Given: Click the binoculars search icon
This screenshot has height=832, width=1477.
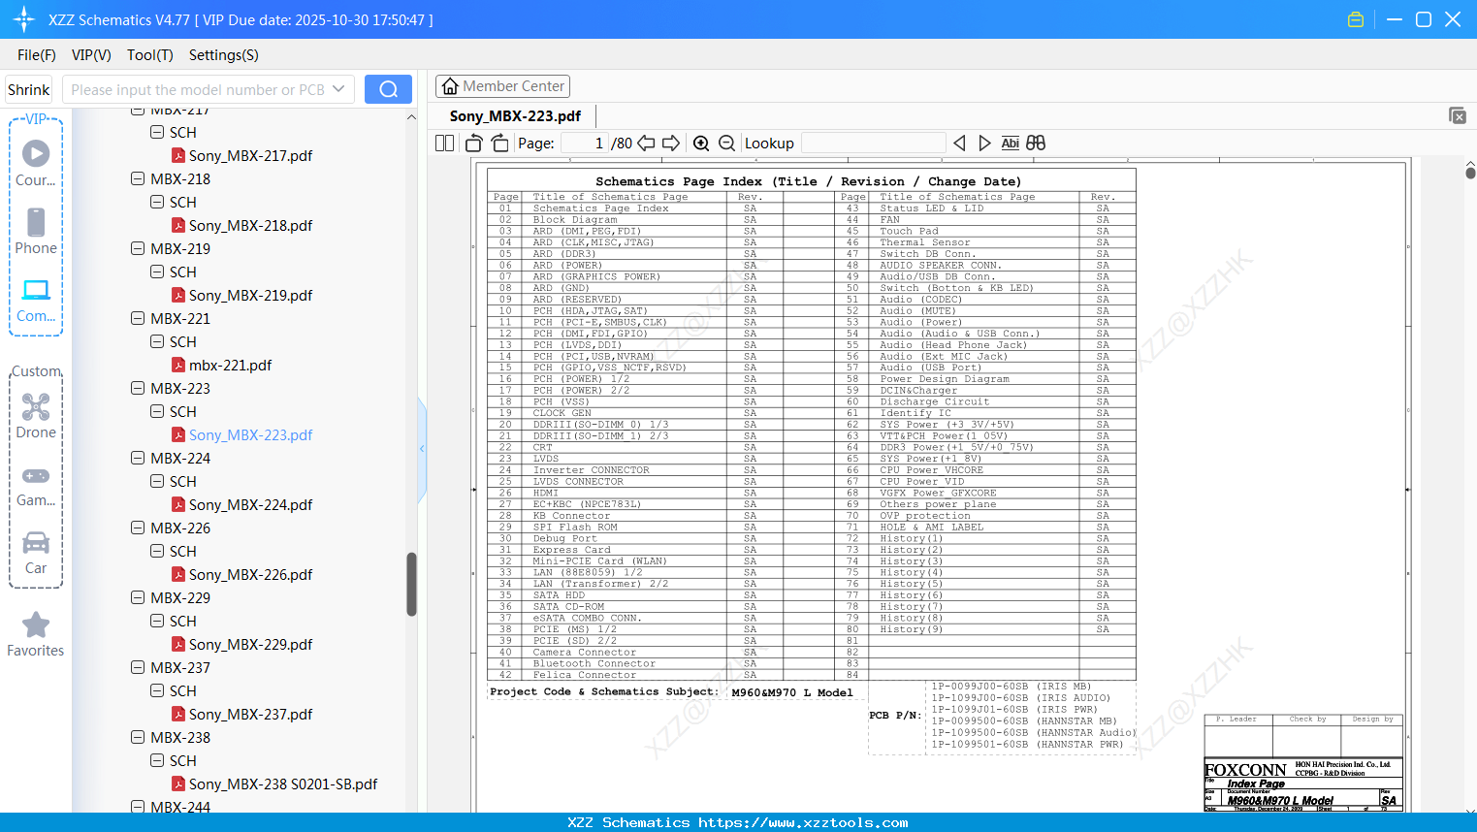Looking at the screenshot, I should pyautogui.click(x=1036, y=144).
